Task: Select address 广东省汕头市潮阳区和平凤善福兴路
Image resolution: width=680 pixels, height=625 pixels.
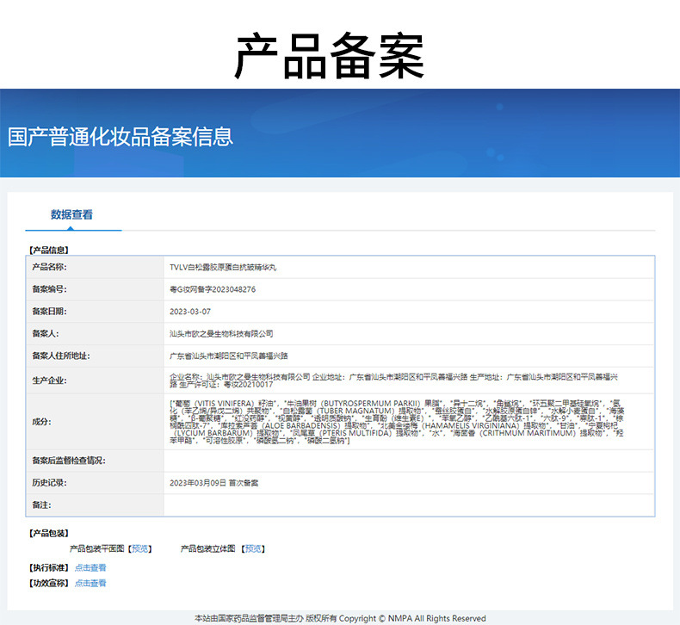Action: [229, 356]
